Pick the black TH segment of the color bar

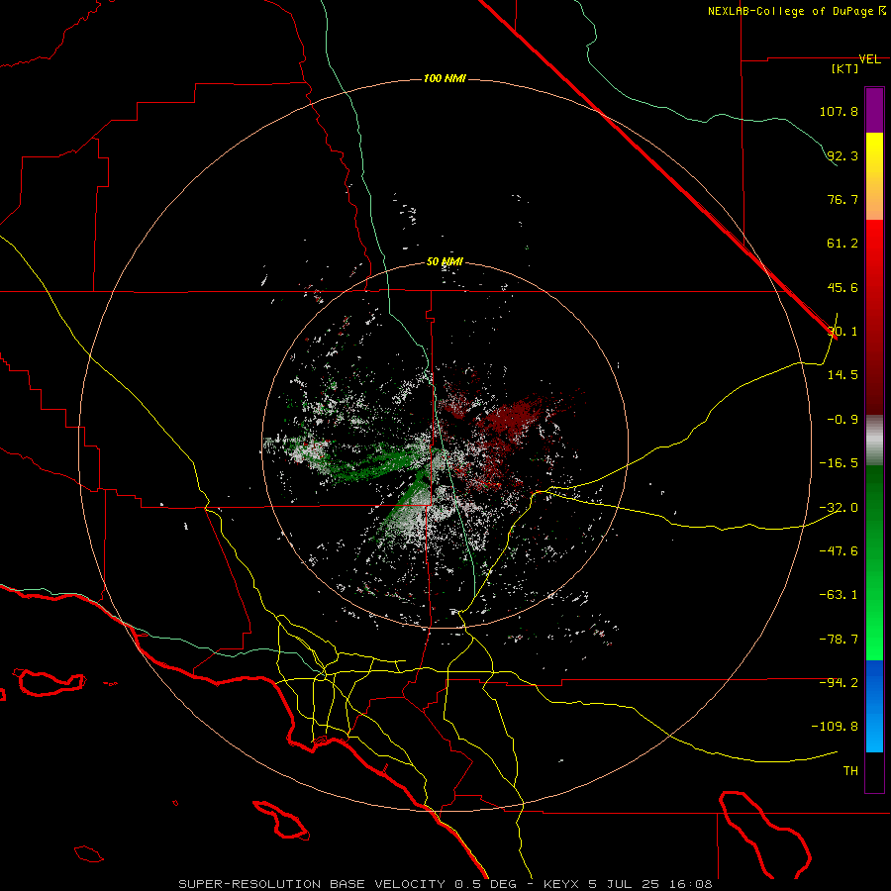click(x=874, y=771)
